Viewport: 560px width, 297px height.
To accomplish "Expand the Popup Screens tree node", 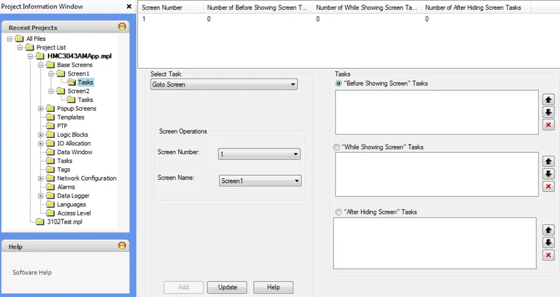I will pyautogui.click(x=40, y=108).
